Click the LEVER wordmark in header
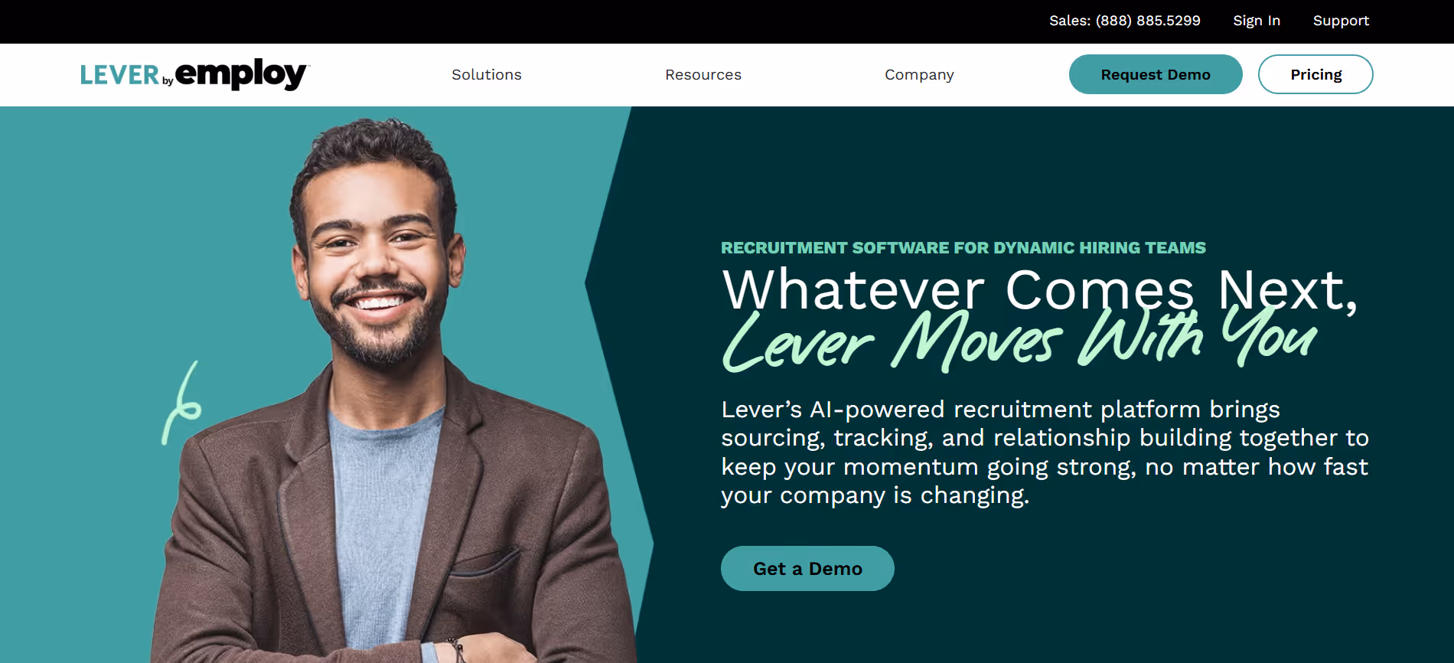The width and height of the screenshot is (1454, 663). (x=119, y=75)
